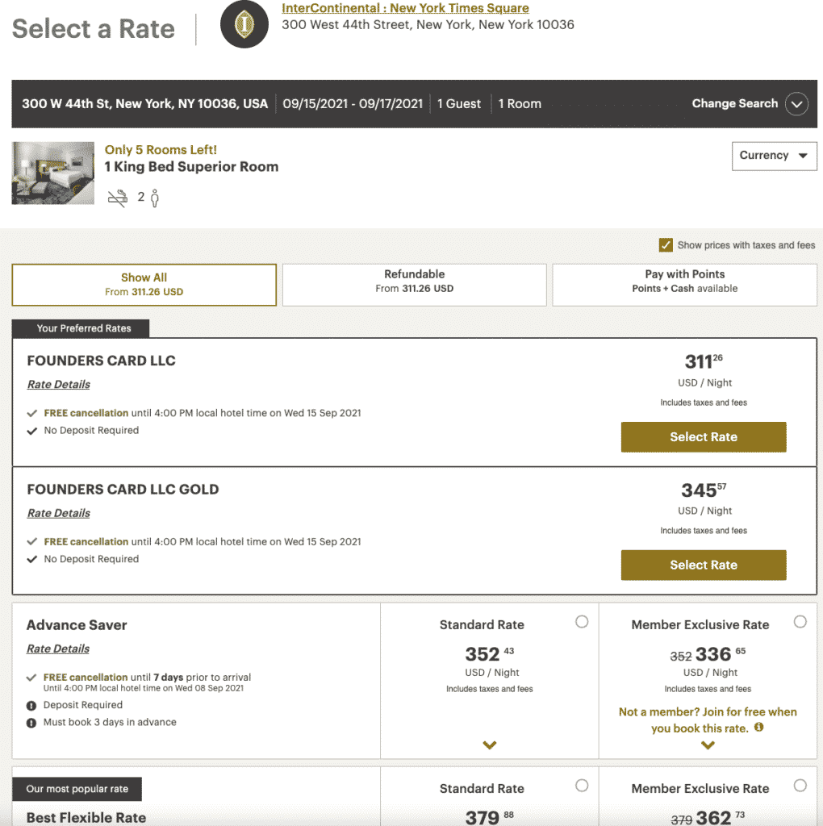
Task: Expand search with Change Search circle chevron
Action: point(796,104)
